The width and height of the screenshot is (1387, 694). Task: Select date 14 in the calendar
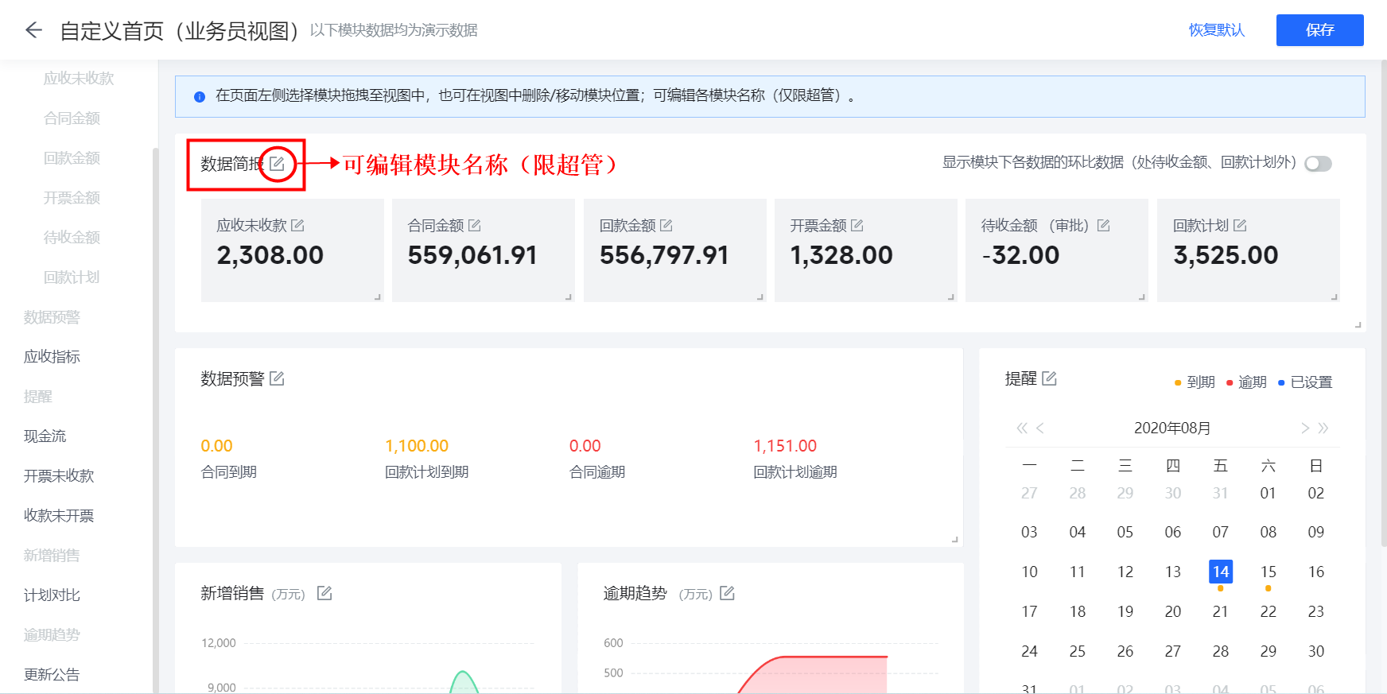coord(1220,572)
